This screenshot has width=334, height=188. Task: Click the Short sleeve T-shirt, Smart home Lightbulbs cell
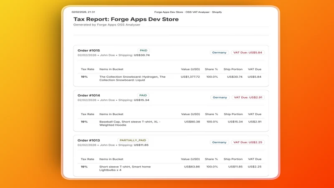(x=125, y=168)
